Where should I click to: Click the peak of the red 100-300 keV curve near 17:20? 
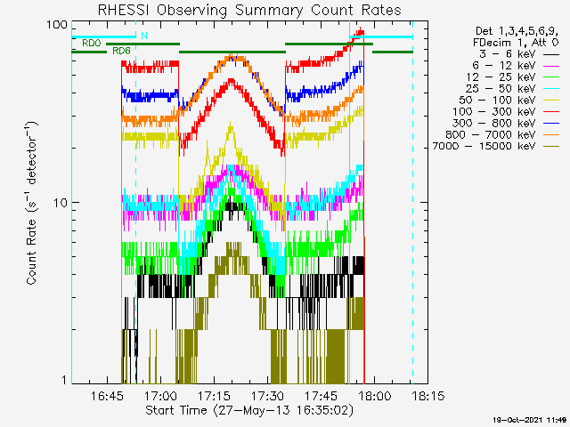coord(231,80)
